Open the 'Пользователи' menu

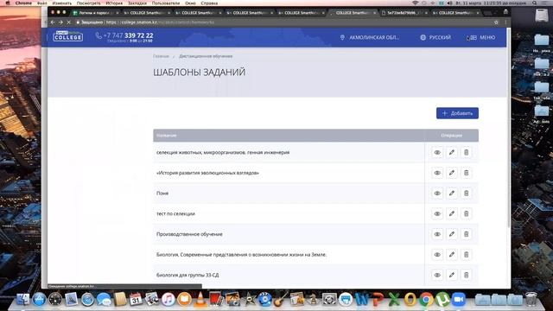coord(166,3)
